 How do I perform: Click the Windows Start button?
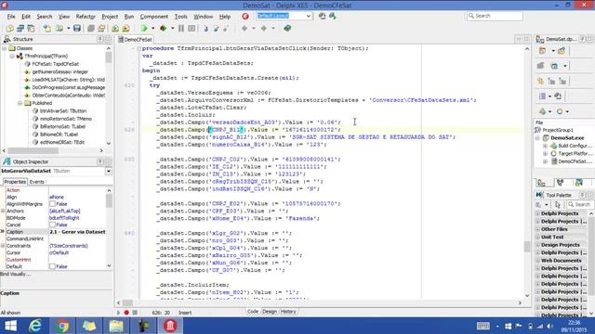pyautogui.click(x=10, y=326)
